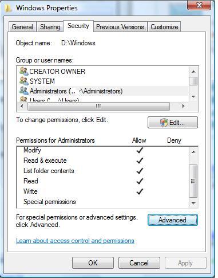
Task: Click the user list horizontal scroll thumb
Action: click(x=98, y=106)
